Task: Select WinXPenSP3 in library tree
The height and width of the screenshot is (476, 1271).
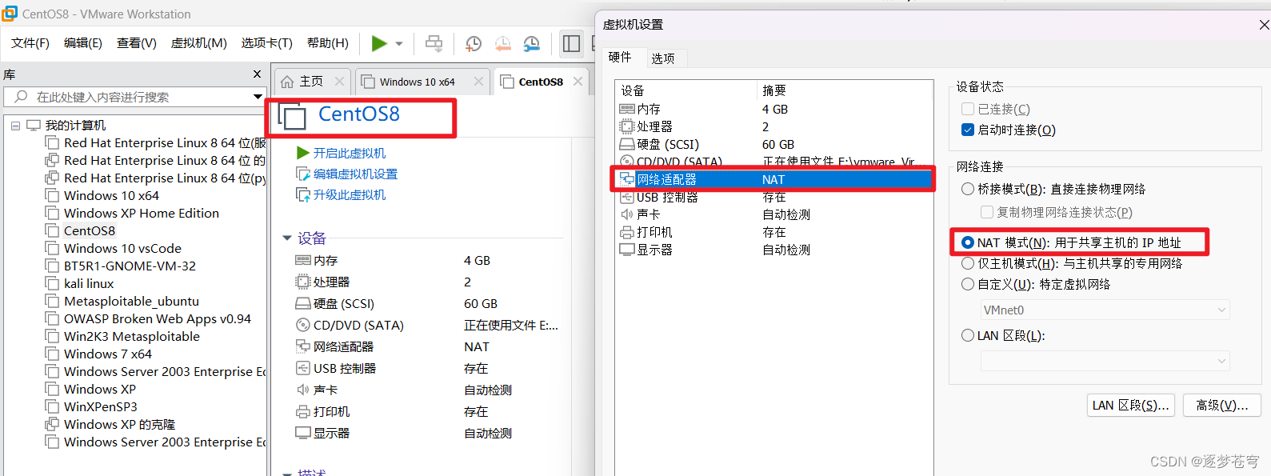Action: coord(101,406)
